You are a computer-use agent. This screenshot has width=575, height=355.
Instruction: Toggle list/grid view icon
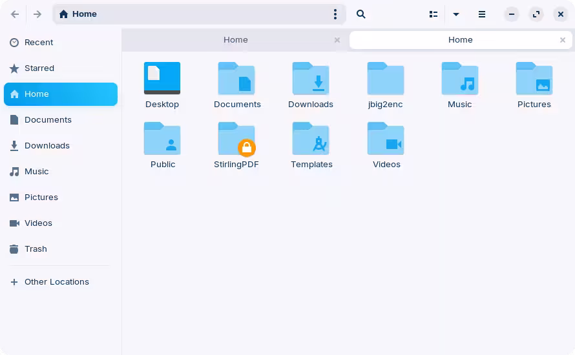434,14
